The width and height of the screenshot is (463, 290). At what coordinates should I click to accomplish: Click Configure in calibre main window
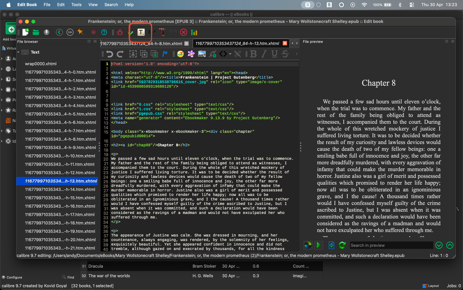[x=12, y=277]
